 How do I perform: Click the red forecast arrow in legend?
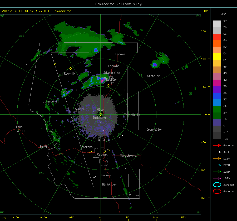point(217,145)
